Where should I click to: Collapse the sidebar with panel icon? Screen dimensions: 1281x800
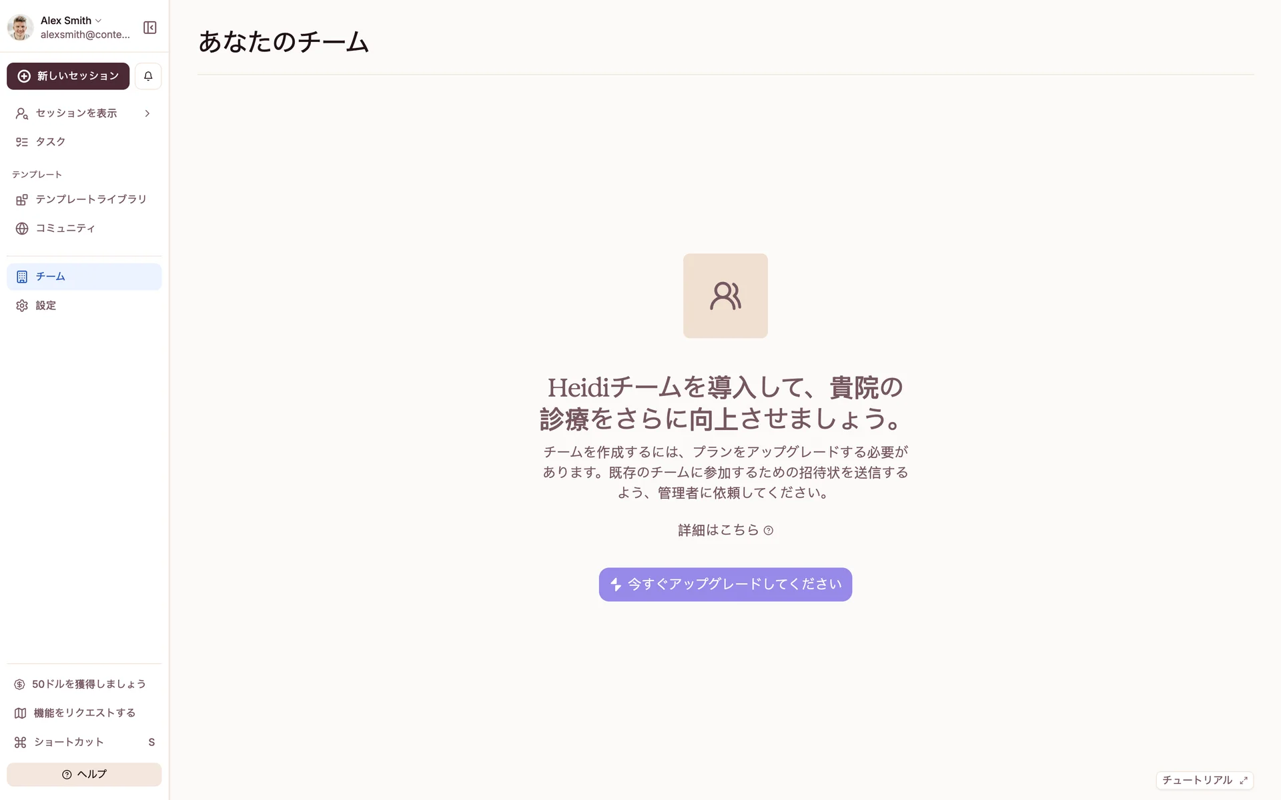(x=150, y=27)
